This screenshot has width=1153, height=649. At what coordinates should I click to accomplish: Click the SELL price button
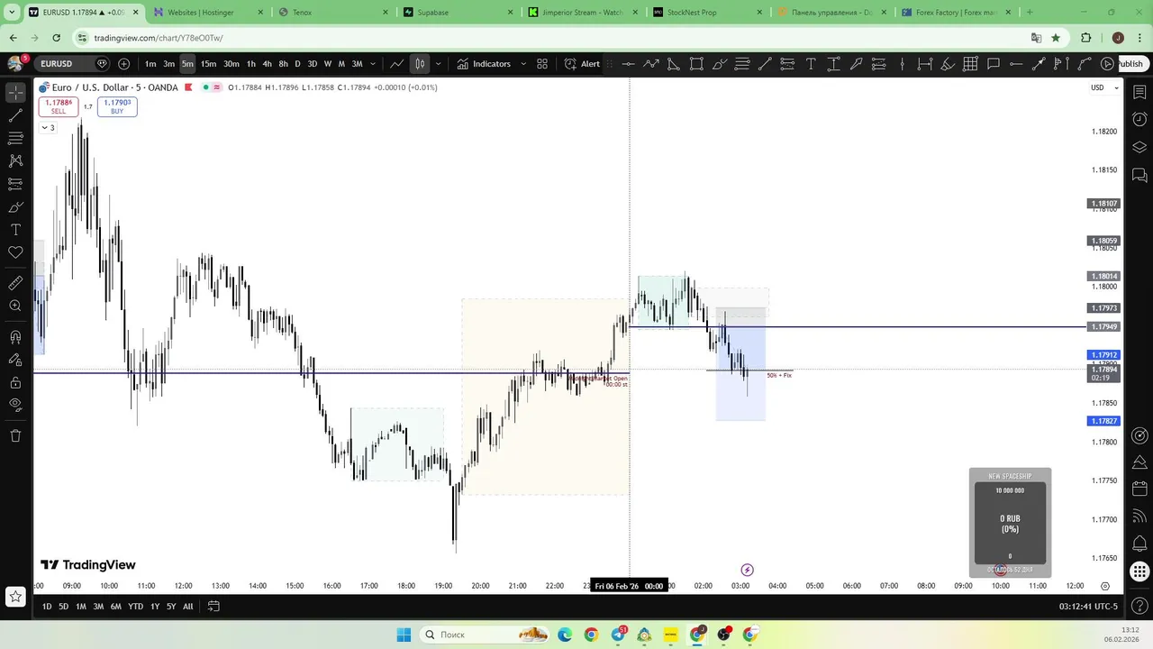tap(59, 106)
